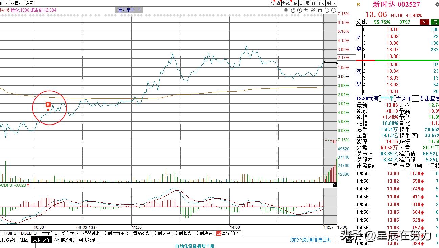Open the 可比公司 tab
Viewport: 439px width, 248px height.
click(x=87, y=240)
